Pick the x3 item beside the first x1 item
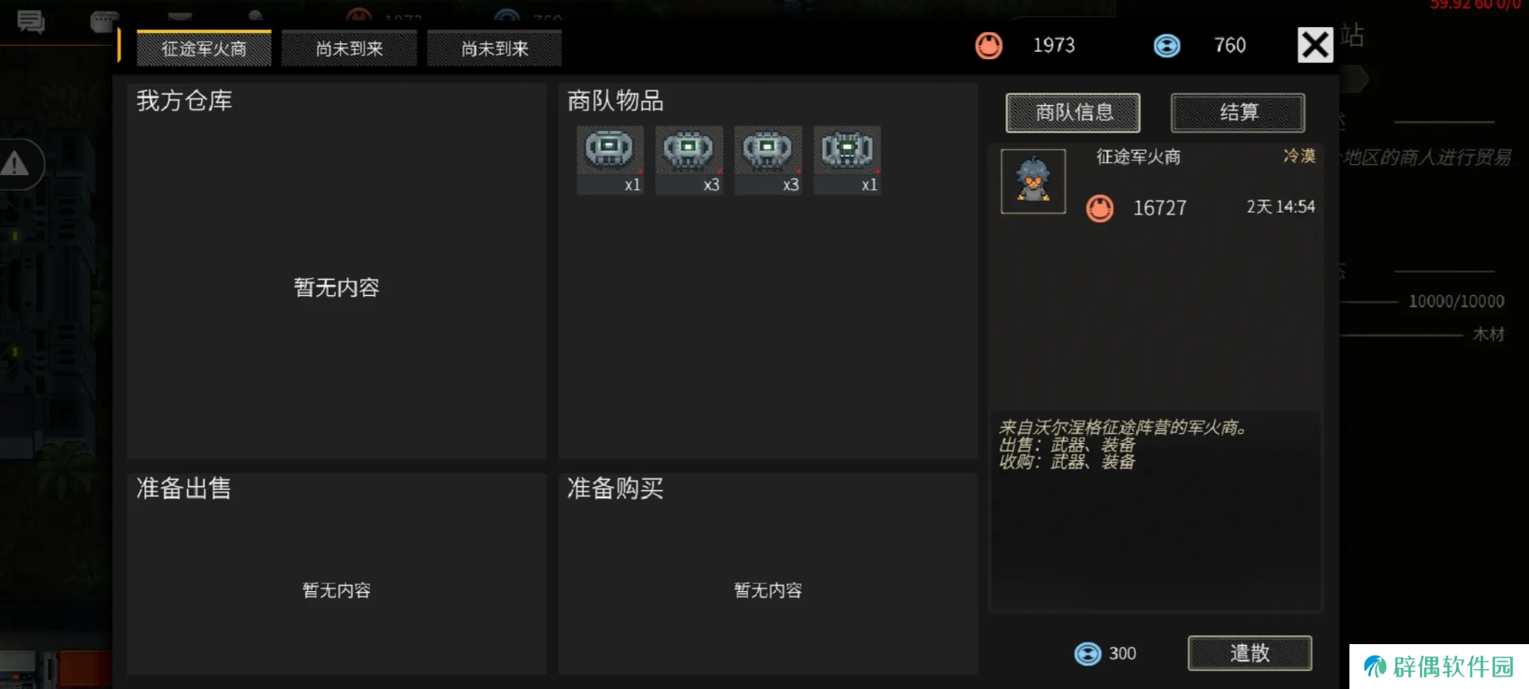Viewport: 1529px width, 689px height. (x=689, y=161)
